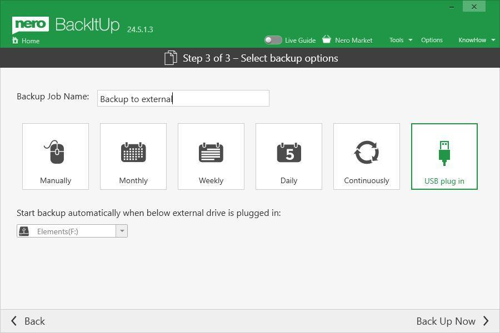Viewport: 500px width, 333px height.
Task: Click the Live Guide label
Action: [x=301, y=40]
